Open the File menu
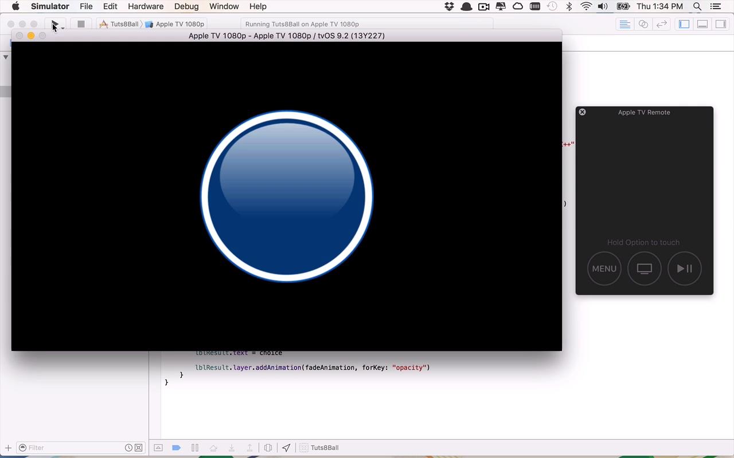 coord(86,6)
